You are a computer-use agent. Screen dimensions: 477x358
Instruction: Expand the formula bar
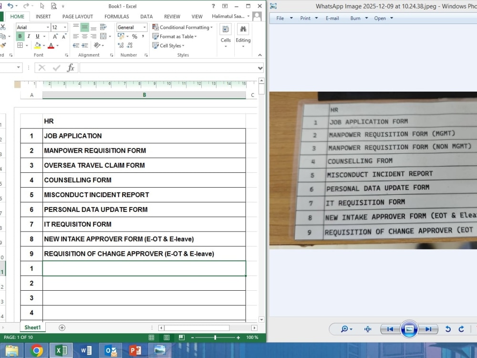coord(260,68)
